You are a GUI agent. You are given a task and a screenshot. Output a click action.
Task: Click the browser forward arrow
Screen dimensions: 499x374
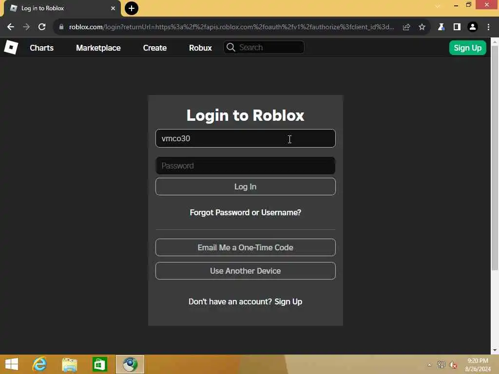tap(26, 27)
